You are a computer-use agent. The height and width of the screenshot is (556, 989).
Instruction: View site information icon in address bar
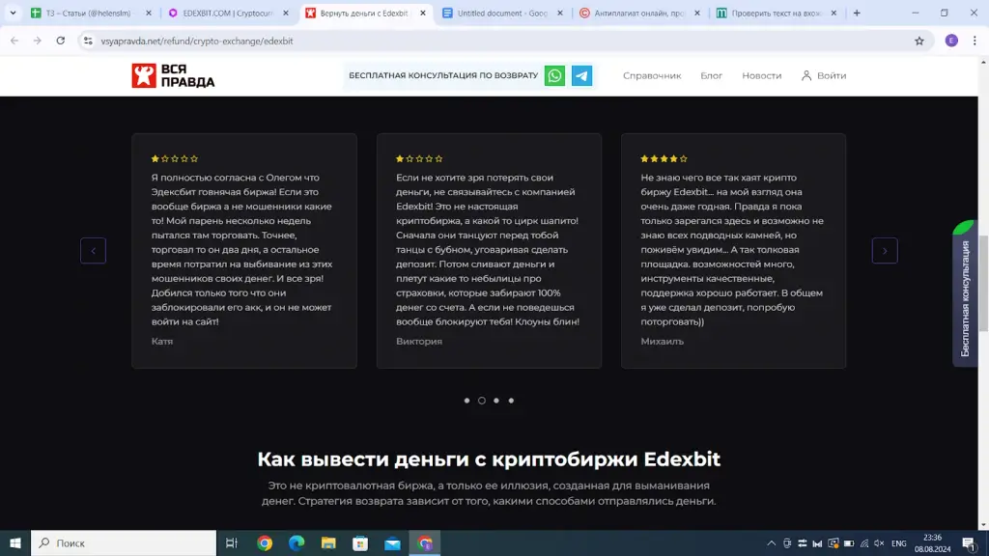pos(88,41)
